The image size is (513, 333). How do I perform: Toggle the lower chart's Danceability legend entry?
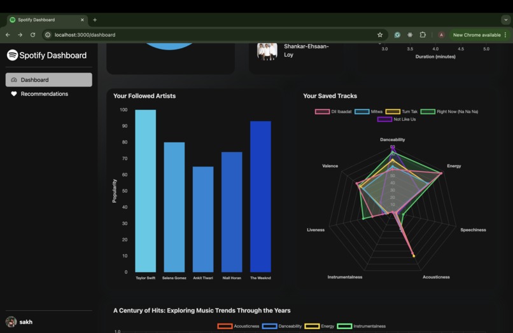(x=282, y=326)
